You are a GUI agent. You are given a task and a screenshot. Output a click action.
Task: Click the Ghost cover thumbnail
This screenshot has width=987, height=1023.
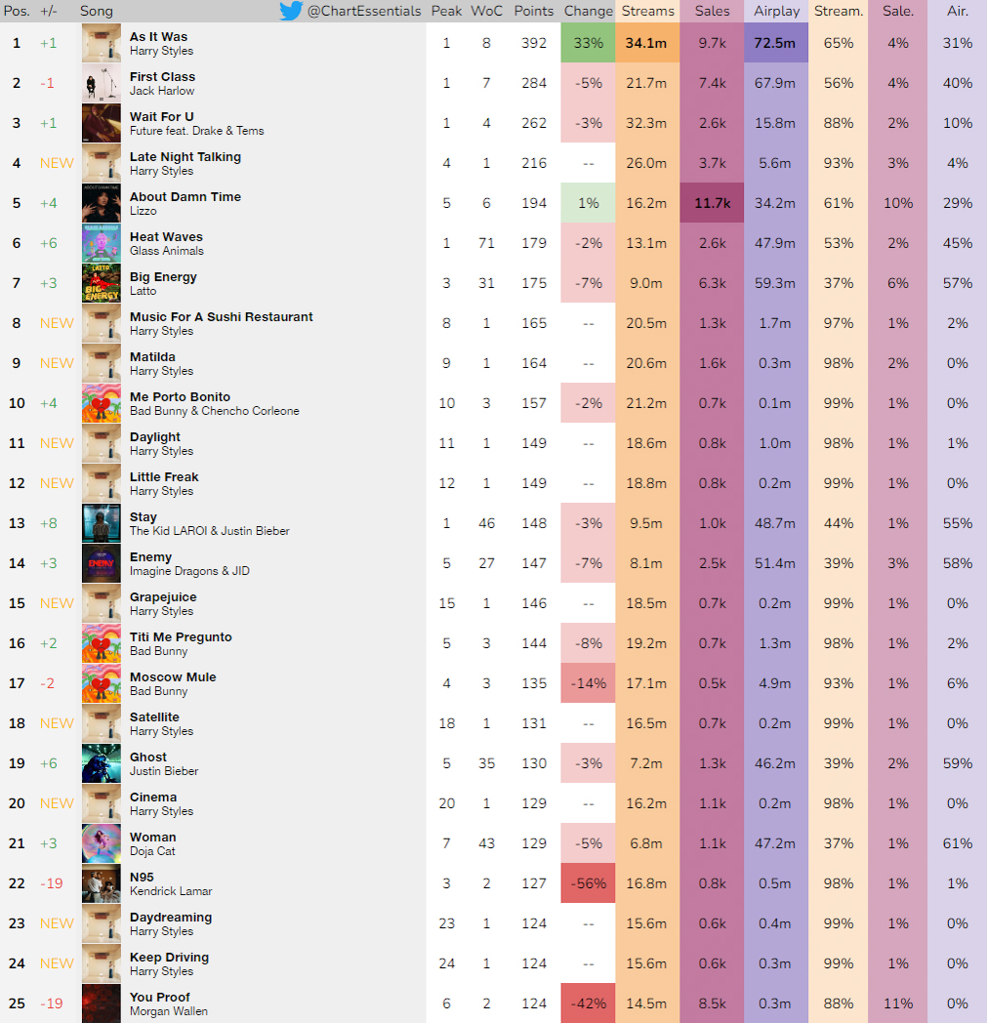click(x=102, y=763)
